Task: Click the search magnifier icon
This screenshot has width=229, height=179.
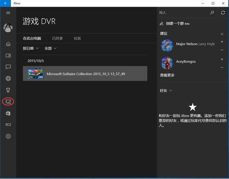Action: [x=212, y=13]
